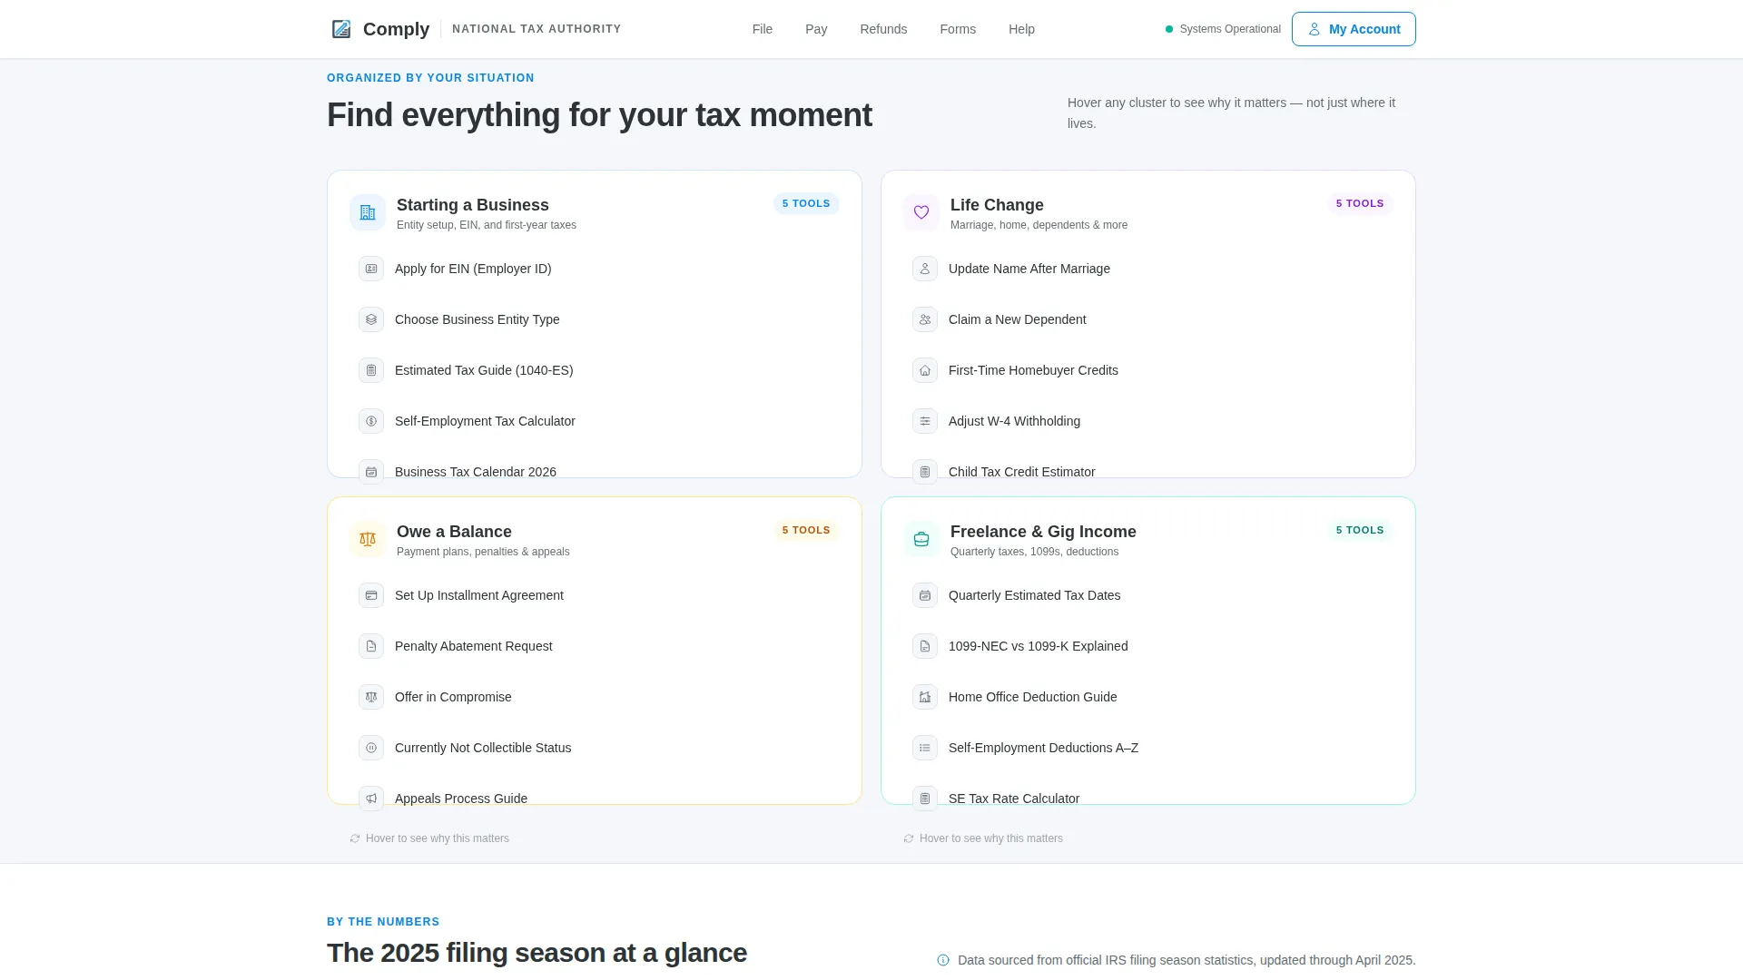Open Self-Employment Deductions A–Z

pos(1148,748)
